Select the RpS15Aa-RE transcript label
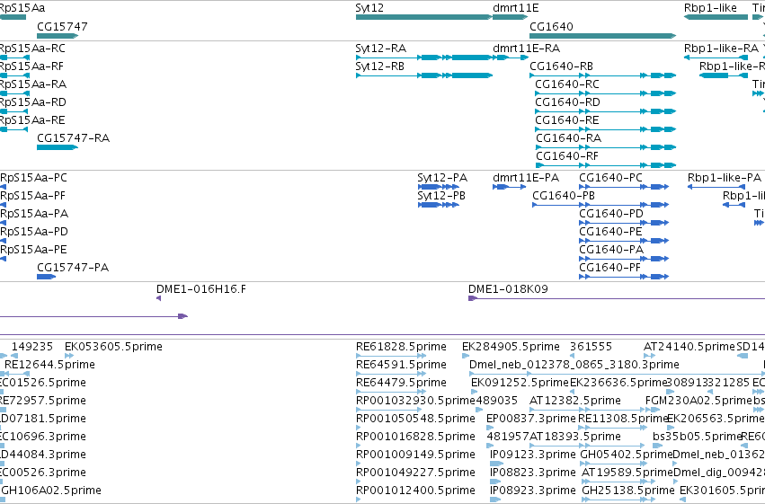The image size is (765, 504). tap(32, 120)
